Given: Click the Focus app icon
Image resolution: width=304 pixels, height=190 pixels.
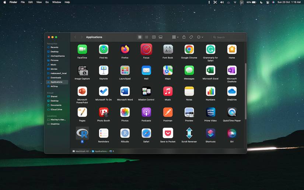Looking at the screenshot, I should click(146, 49).
